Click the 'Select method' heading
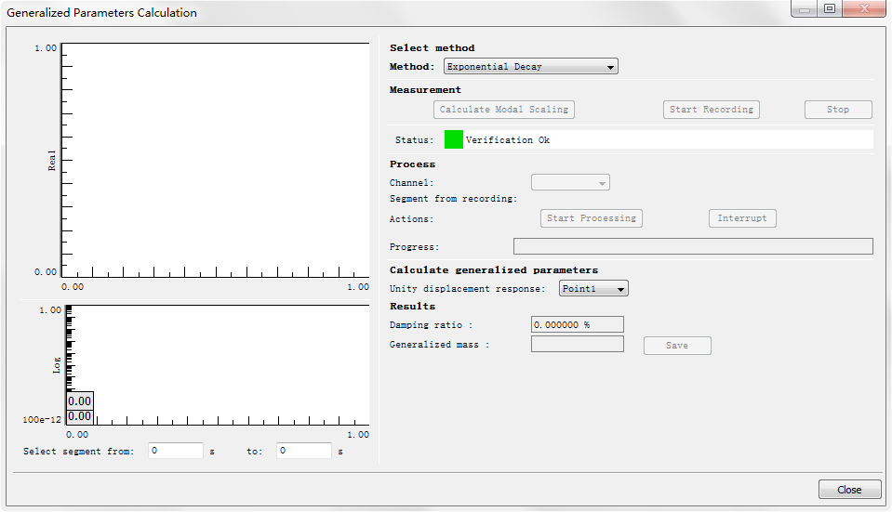 (432, 47)
